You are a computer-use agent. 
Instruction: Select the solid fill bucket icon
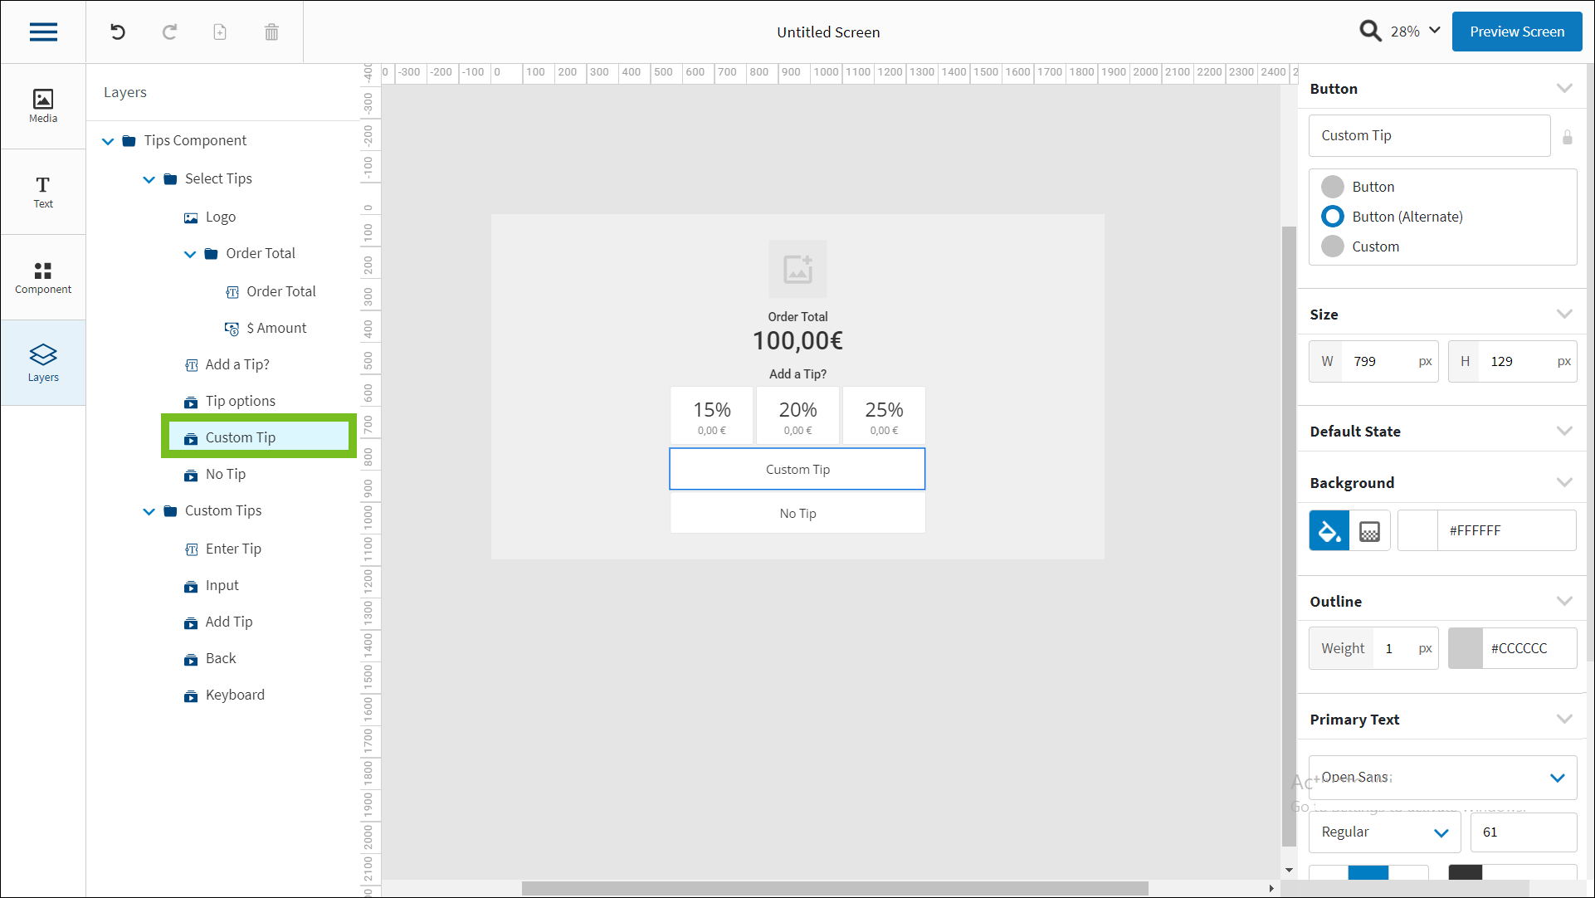[1329, 531]
